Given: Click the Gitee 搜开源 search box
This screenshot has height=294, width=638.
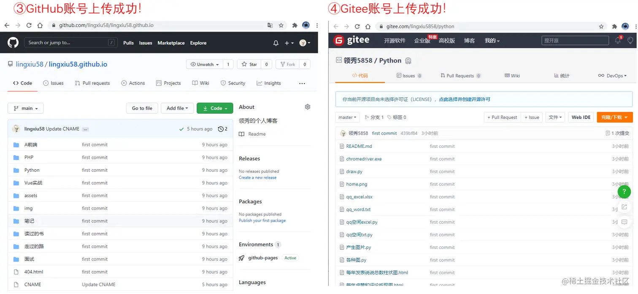Looking at the screenshot, I should click(x=575, y=40).
